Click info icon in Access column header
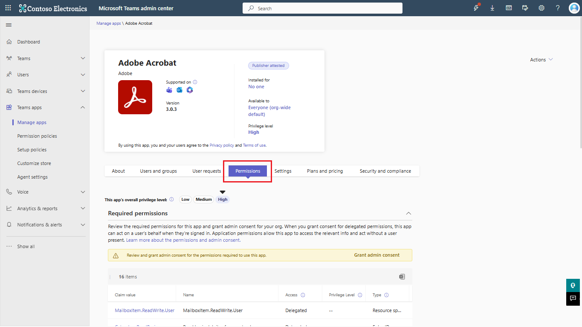 click(x=303, y=295)
